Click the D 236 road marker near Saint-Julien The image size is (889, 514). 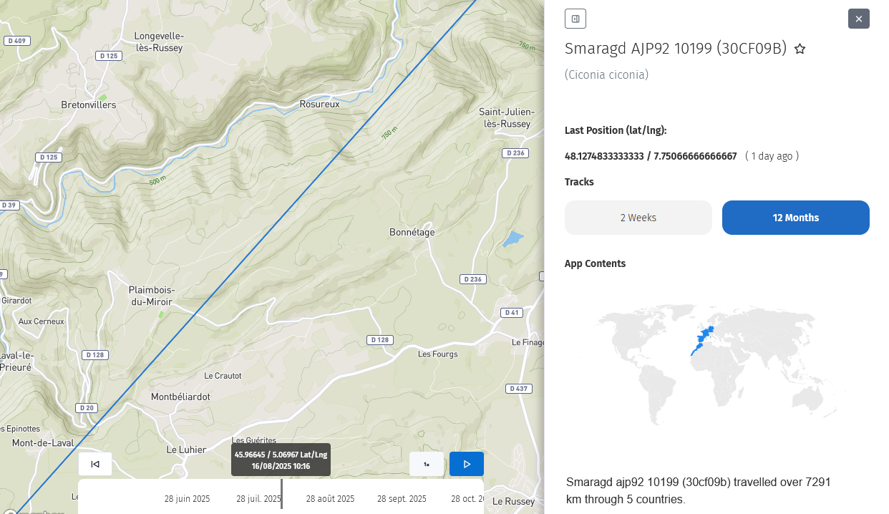pos(515,153)
